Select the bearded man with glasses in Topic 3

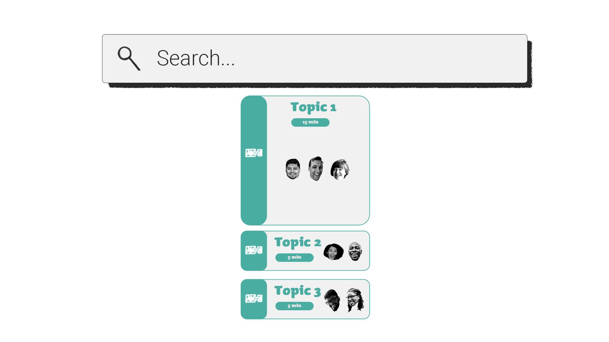(x=332, y=300)
